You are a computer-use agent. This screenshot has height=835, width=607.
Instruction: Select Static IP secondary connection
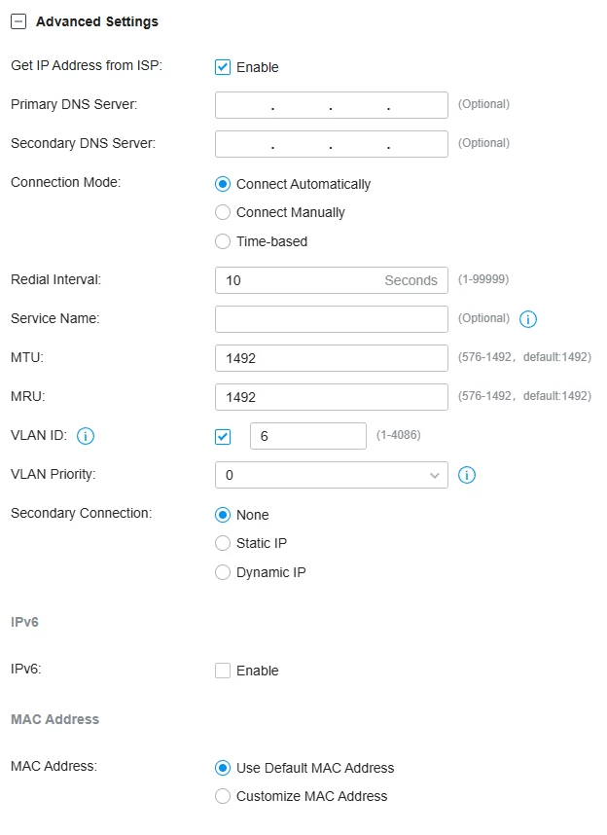(223, 543)
